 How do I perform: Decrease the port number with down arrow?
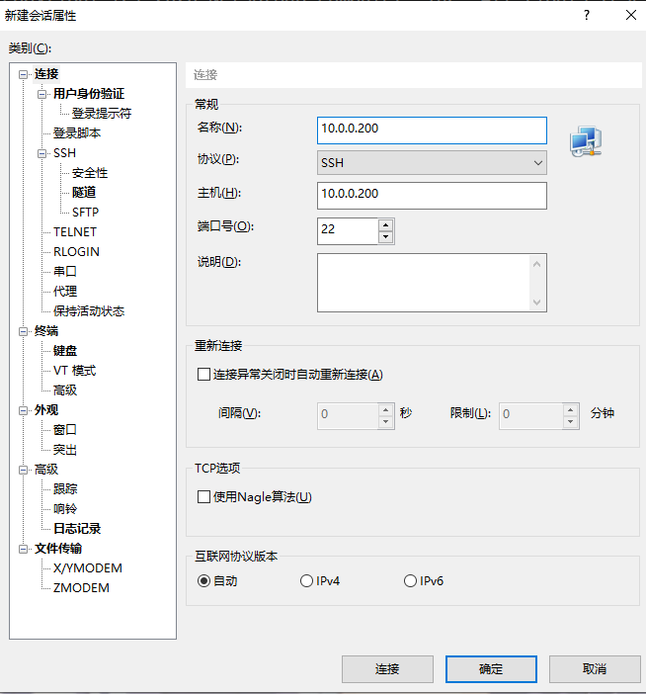click(386, 237)
